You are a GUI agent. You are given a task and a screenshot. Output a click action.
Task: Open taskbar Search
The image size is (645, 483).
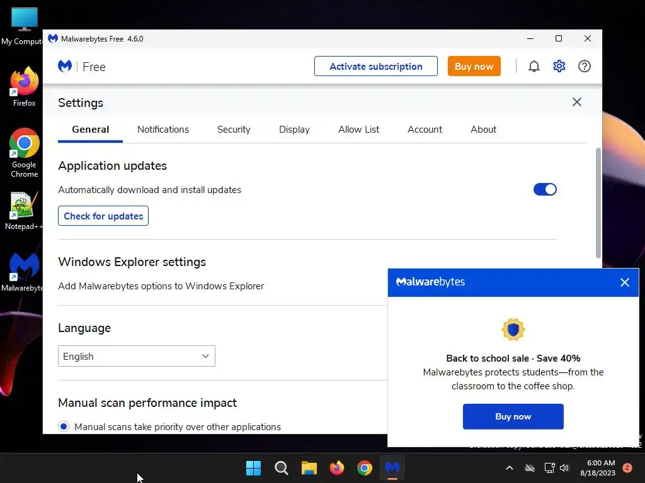282,468
